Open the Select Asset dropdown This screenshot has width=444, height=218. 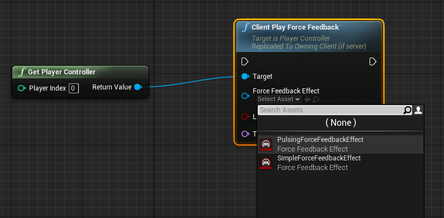coord(279,99)
